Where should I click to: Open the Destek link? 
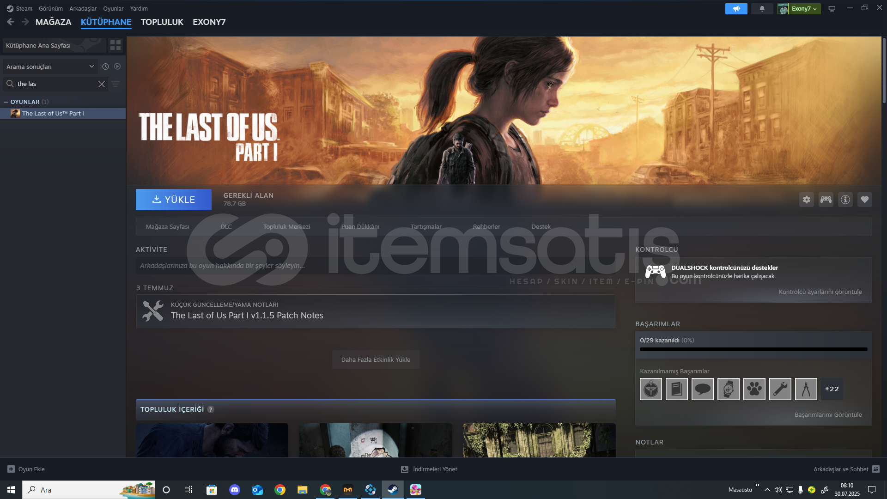[541, 227]
